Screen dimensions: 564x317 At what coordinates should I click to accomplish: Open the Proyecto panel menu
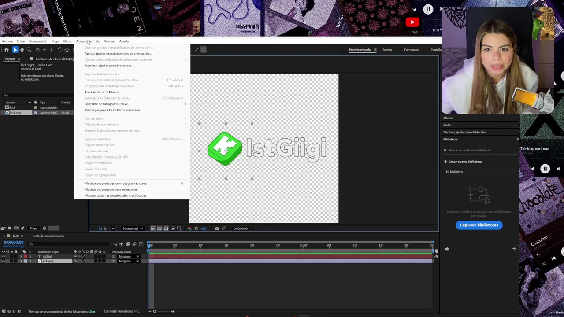pos(19,59)
